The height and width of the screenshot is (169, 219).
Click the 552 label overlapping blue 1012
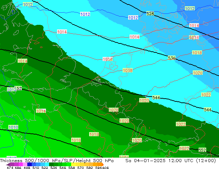(x=19, y=88)
